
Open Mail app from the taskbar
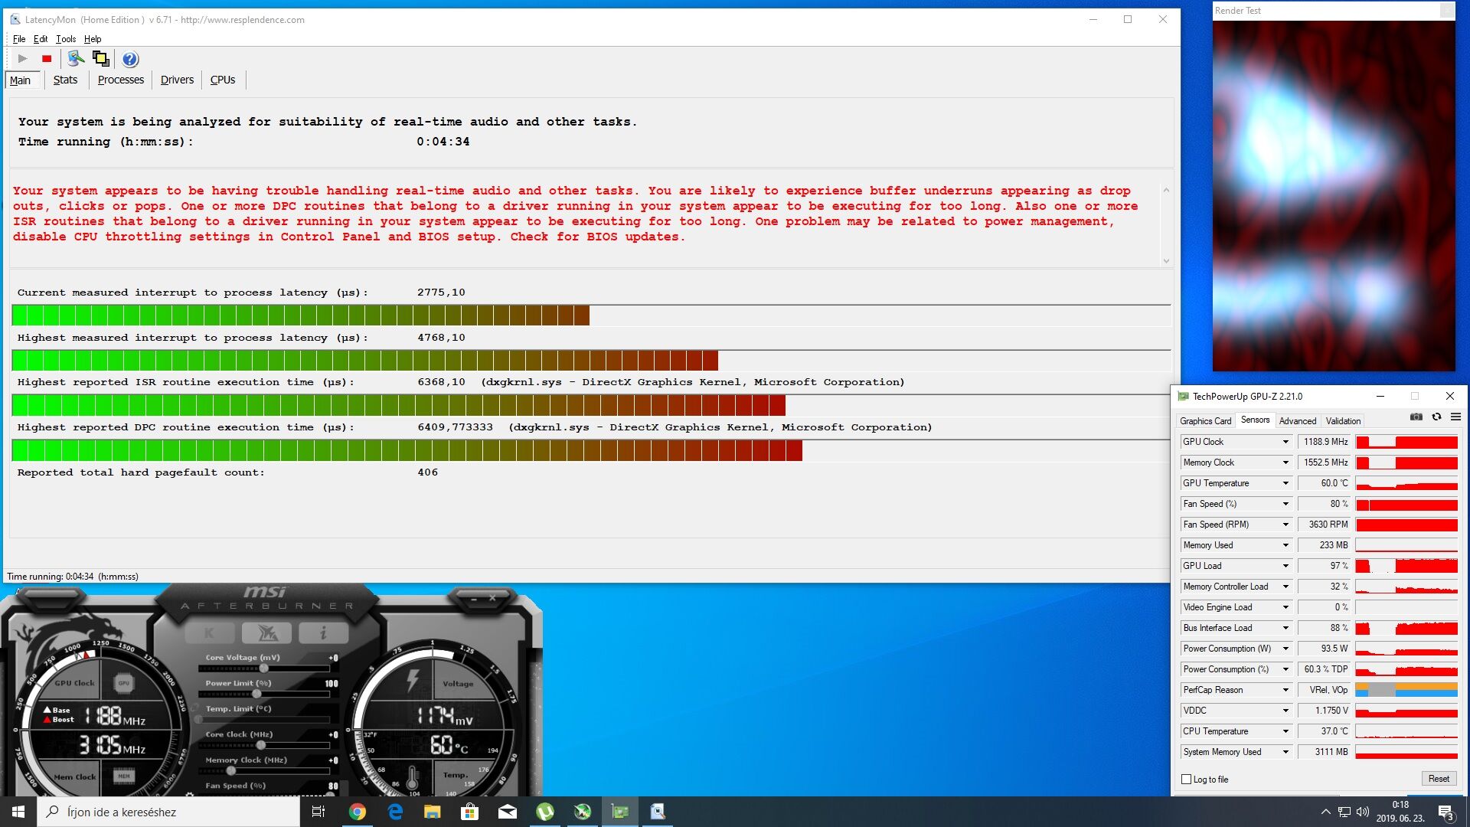tap(508, 812)
